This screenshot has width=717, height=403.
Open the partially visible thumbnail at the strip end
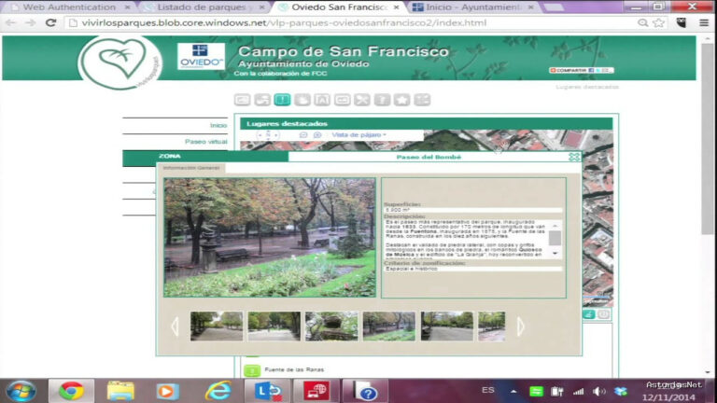pos(492,327)
